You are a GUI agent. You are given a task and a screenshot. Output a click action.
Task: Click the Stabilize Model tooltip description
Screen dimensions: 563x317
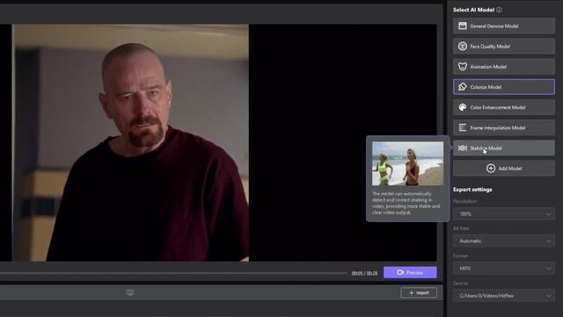point(406,203)
